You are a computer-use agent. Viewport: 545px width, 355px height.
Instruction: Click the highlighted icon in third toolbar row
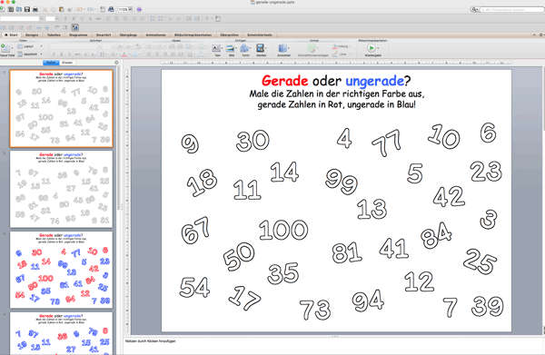coord(74,27)
